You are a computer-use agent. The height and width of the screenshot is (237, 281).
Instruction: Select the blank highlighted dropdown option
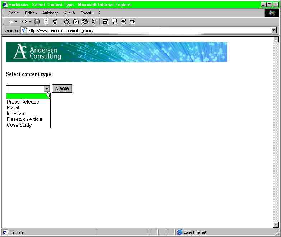(28, 96)
